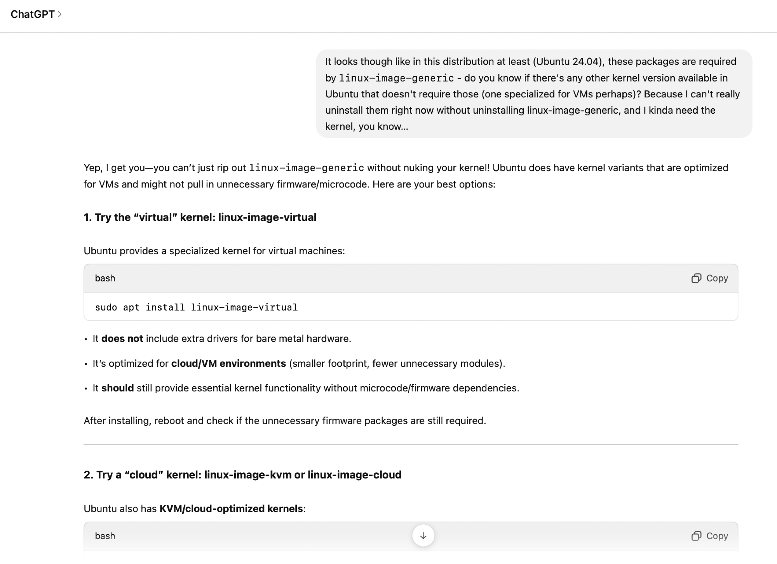This screenshot has height=564, width=777.
Task: Click the bold "does not" text
Action: tap(122, 339)
